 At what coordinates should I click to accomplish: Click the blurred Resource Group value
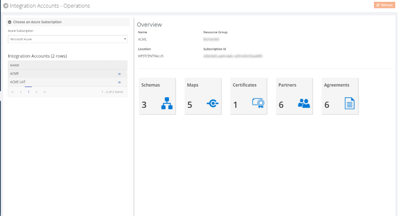pos(211,39)
